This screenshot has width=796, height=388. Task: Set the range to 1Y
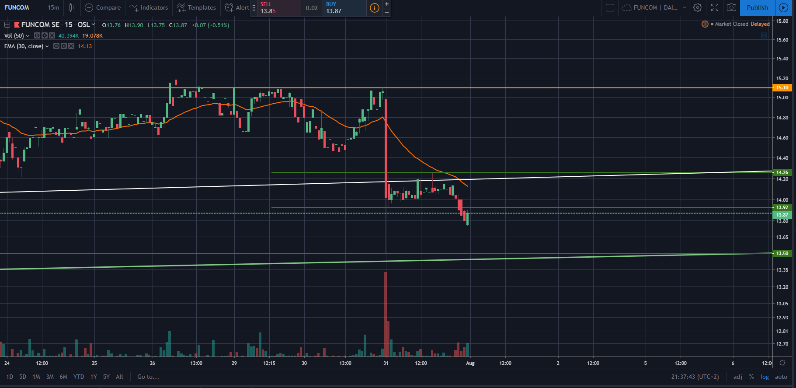94,377
